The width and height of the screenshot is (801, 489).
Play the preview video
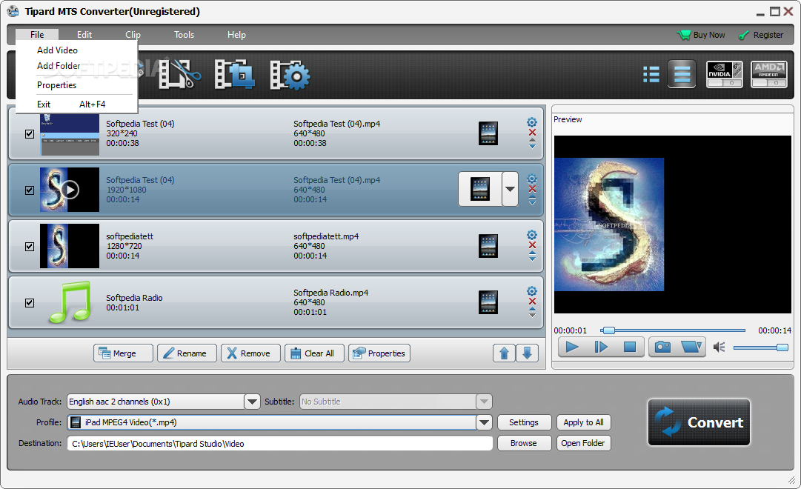click(x=572, y=347)
